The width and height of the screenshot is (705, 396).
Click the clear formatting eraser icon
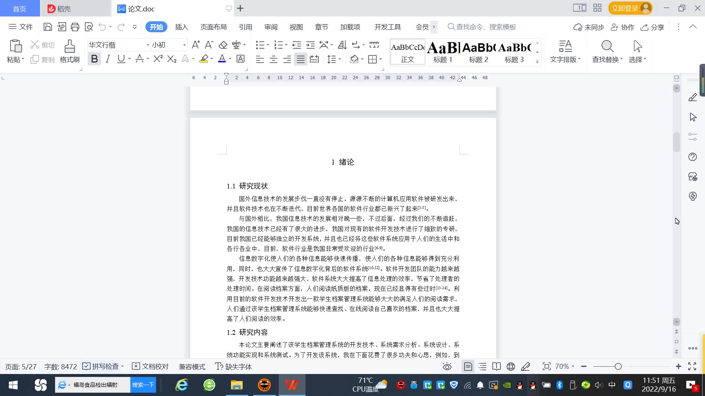(223, 45)
